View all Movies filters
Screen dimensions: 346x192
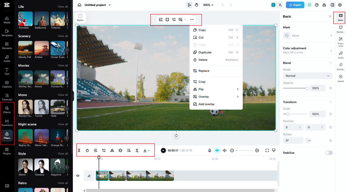[x=63, y=65]
